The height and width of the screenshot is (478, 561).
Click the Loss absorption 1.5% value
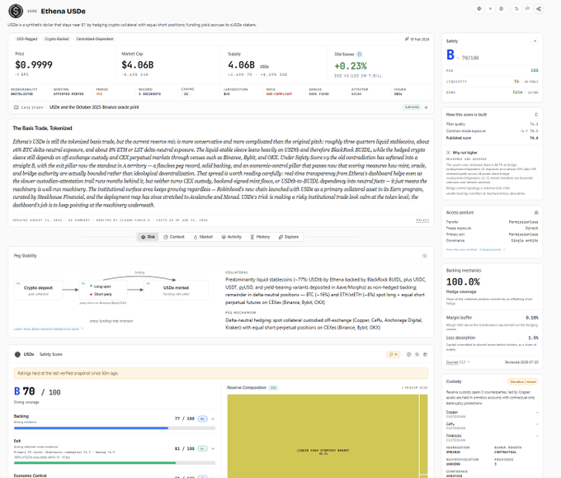coord(533,338)
